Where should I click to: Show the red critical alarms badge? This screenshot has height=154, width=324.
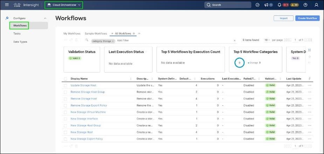(x=286, y=5)
